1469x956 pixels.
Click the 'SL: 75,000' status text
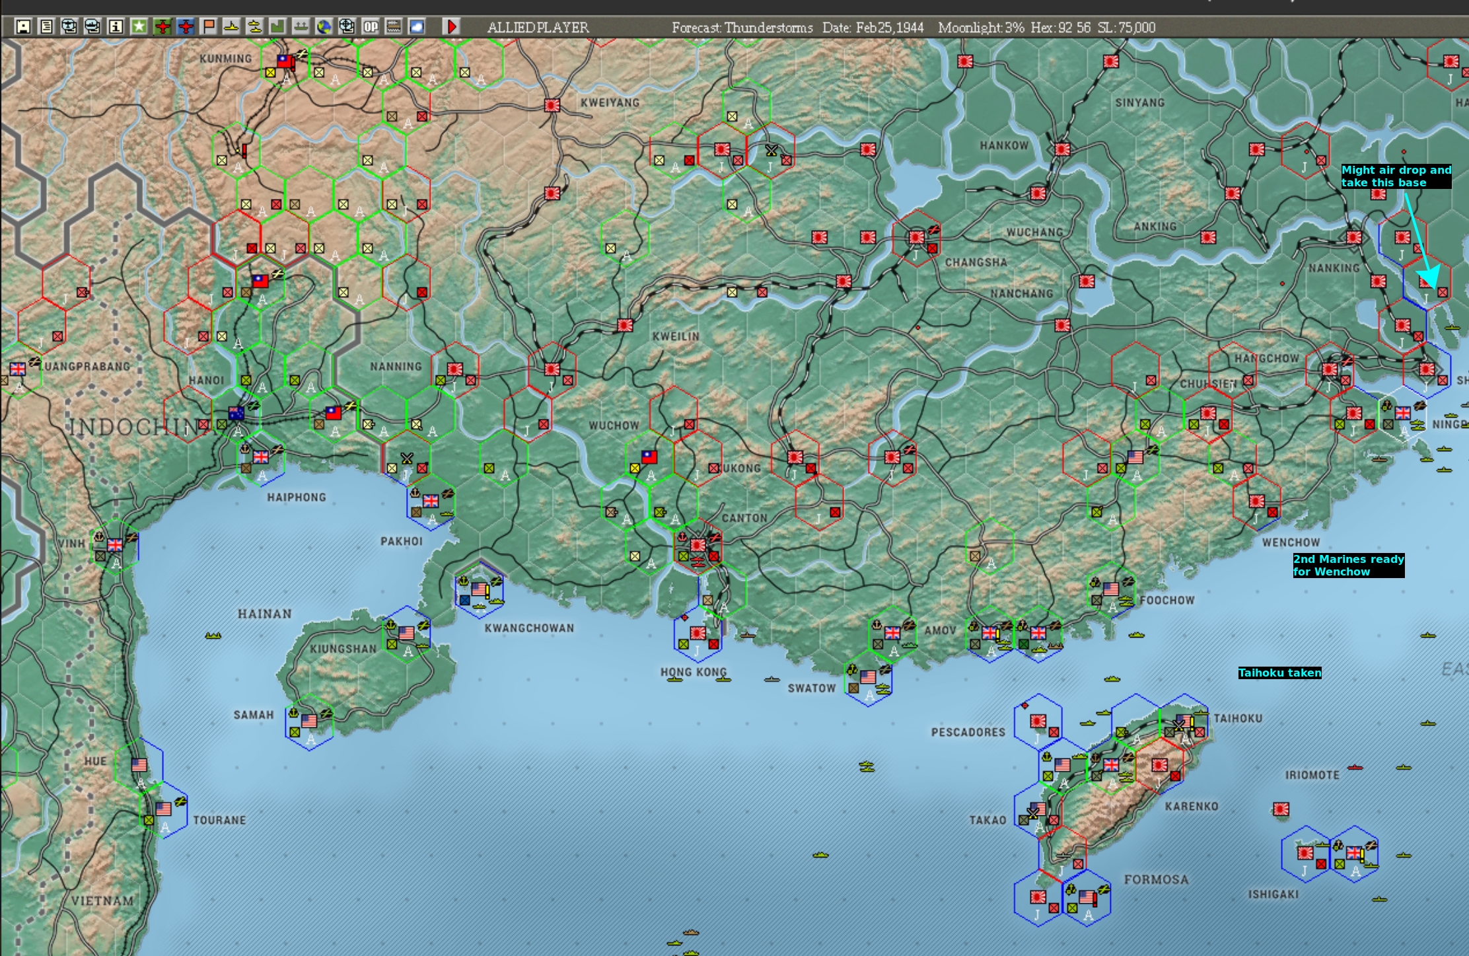point(1126,28)
